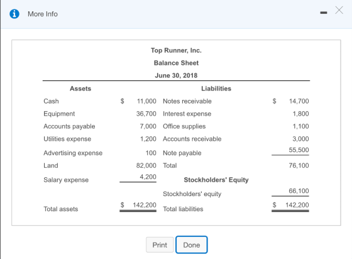Click the 'Accounts receivable' label

click(x=192, y=139)
